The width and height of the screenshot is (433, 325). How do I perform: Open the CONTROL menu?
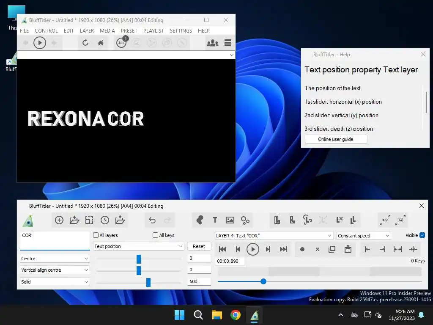click(x=46, y=30)
